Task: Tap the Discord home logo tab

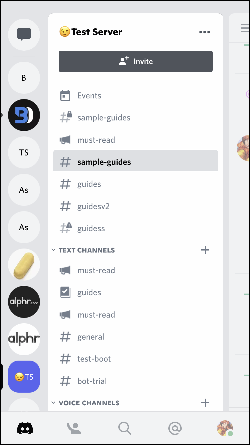Action: point(25,428)
